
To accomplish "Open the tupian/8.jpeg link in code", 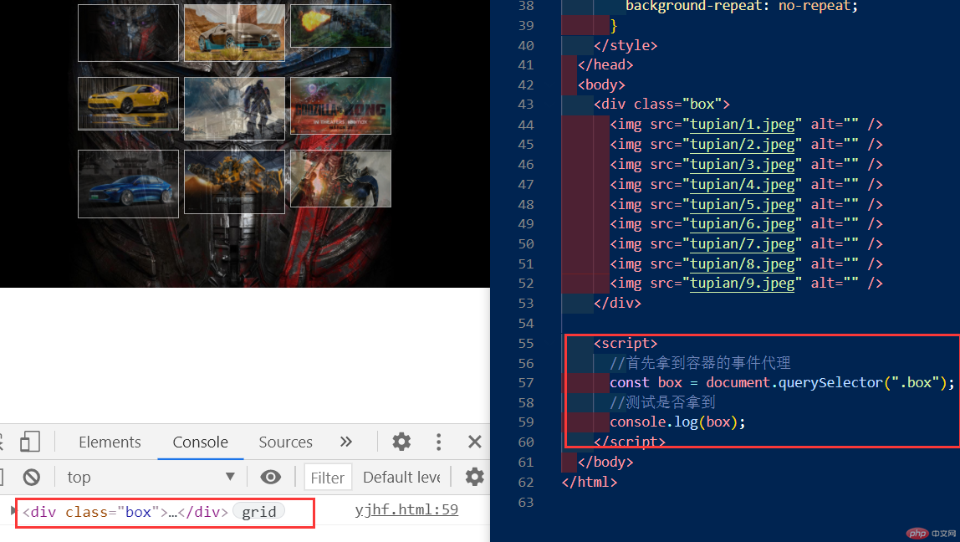I will [x=742, y=264].
